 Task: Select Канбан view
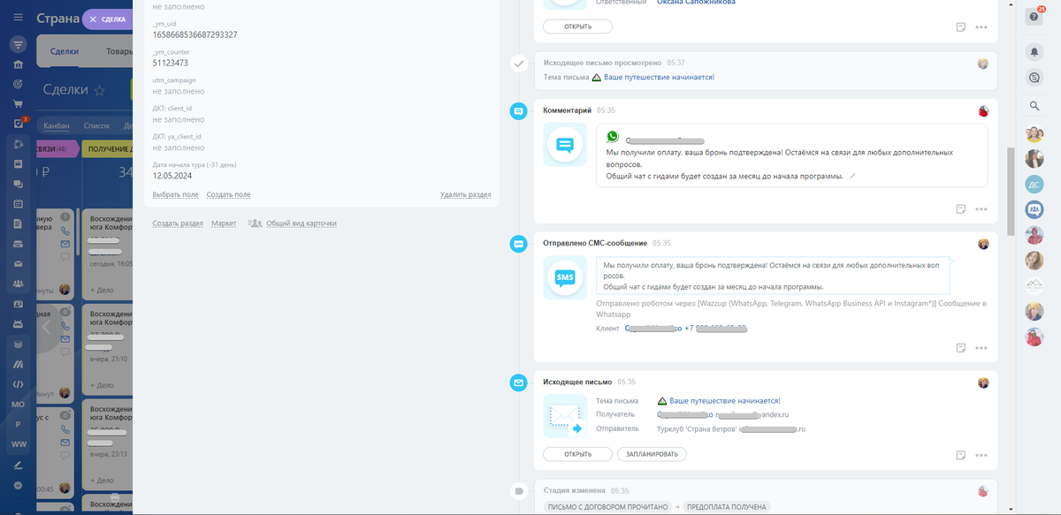coord(57,125)
